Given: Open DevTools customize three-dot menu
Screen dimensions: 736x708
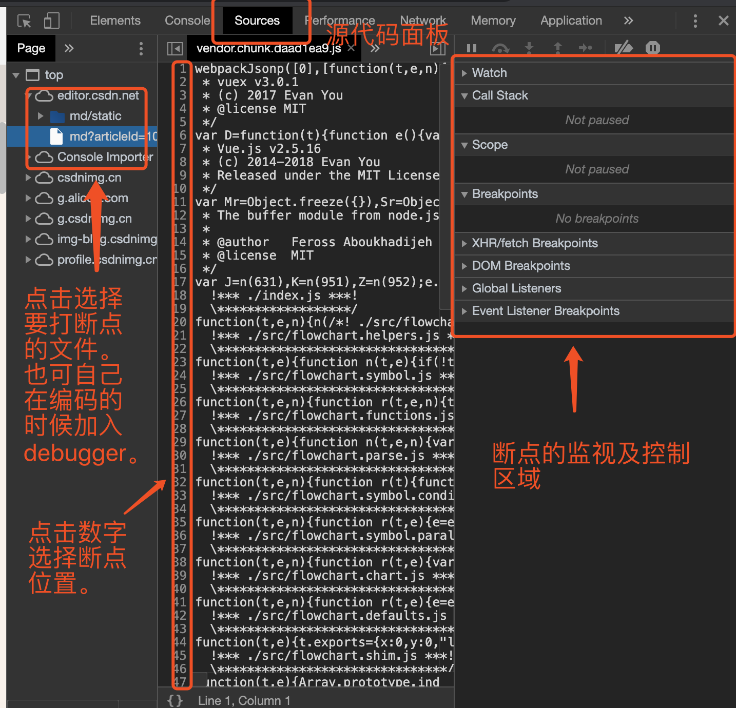Looking at the screenshot, I should click(695, 21).
